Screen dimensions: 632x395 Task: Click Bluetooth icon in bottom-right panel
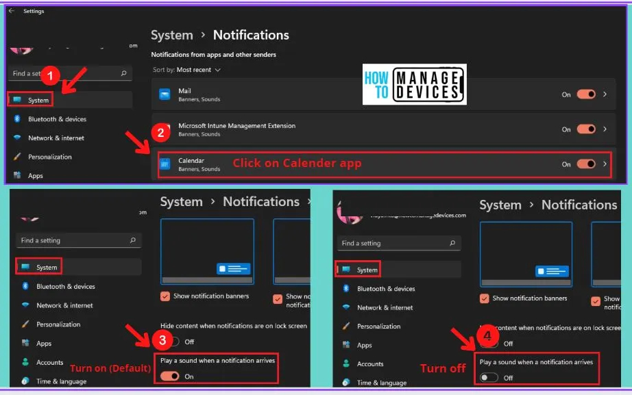346,288
